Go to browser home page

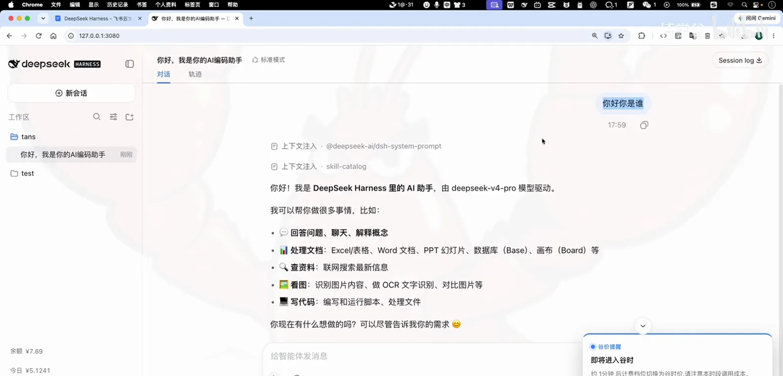pyautogui.click(x=53, y=36)
